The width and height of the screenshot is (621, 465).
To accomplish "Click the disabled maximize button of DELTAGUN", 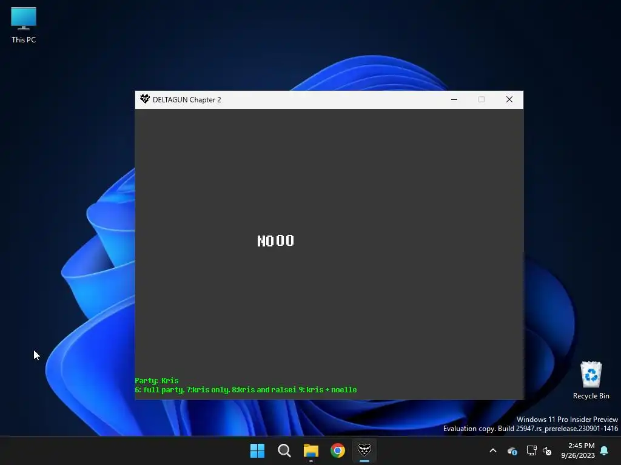I will pyautogui.click(x=482, y=100).
